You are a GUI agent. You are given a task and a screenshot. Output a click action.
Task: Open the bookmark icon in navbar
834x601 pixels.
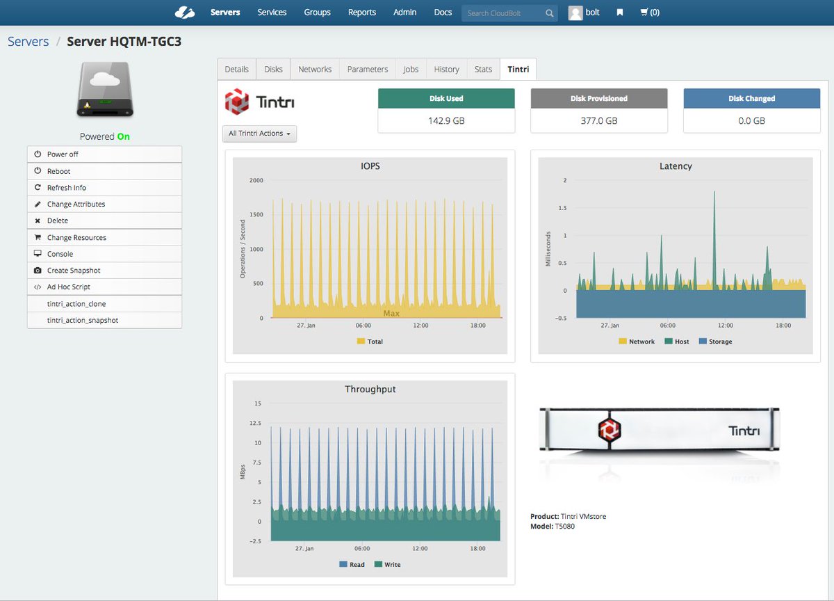coord(620,13)
